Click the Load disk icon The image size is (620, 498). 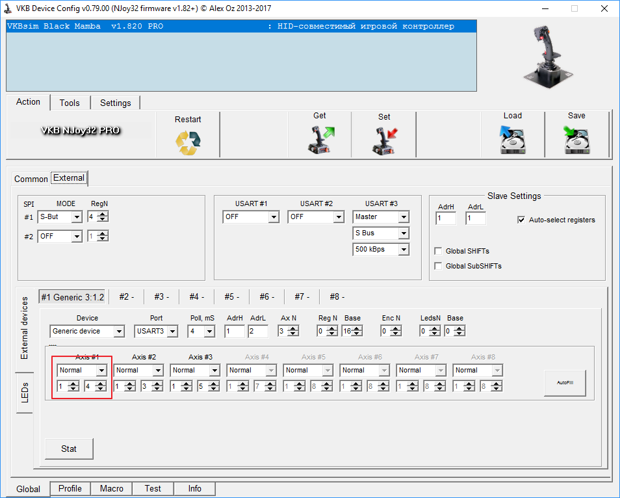pyautogui.click(x=513, y=140)
